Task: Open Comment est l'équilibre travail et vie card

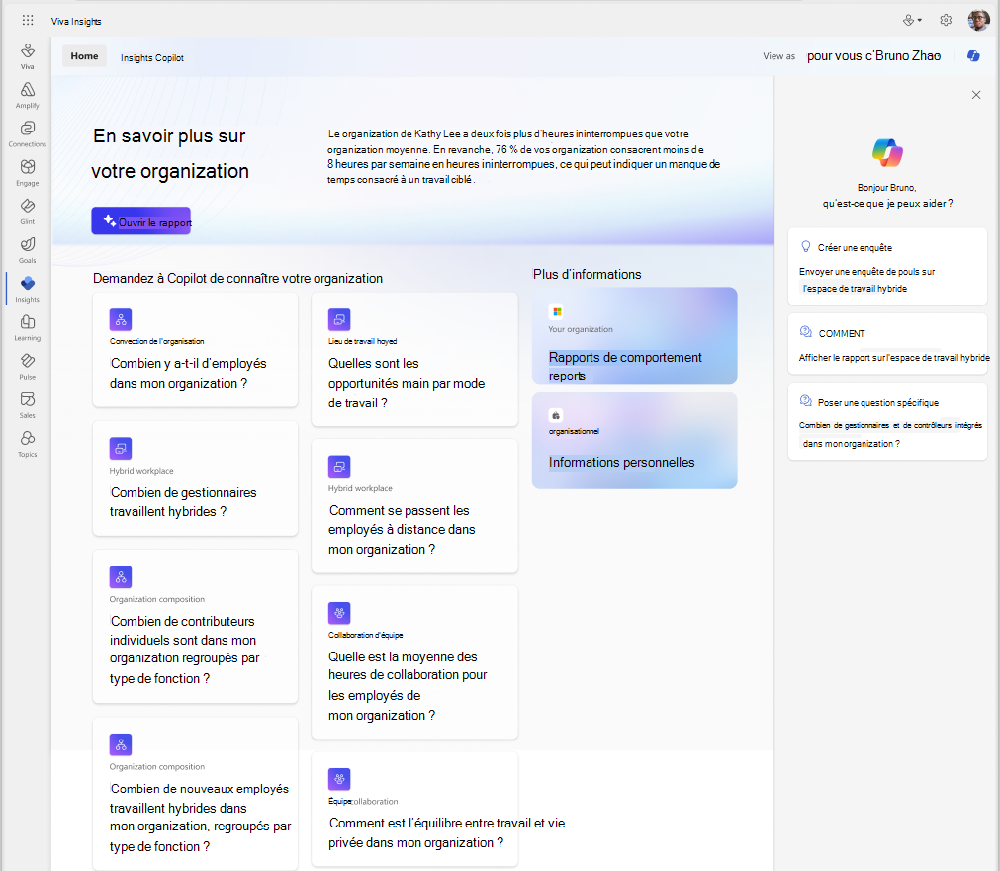Action: click(x=414, y=809)
